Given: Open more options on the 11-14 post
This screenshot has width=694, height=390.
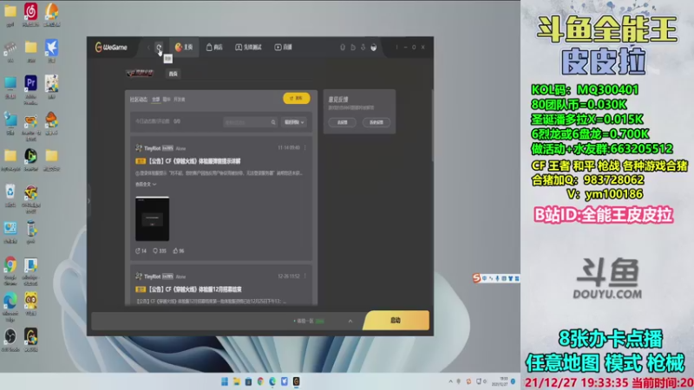Looking at the screenshot, I should [305, 147].
